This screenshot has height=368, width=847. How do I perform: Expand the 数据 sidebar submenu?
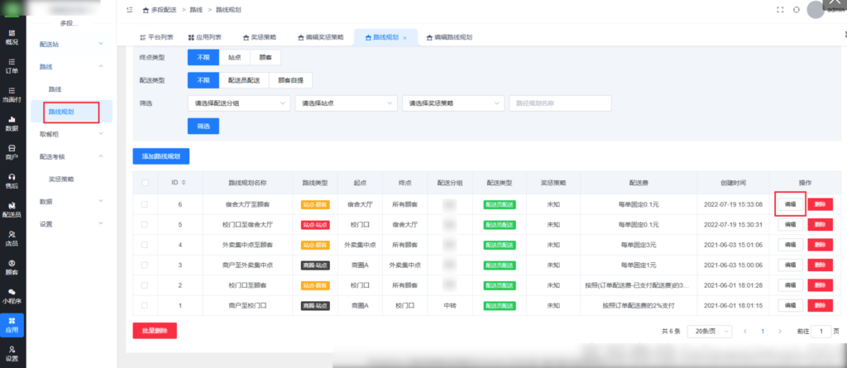coord(71,201)
